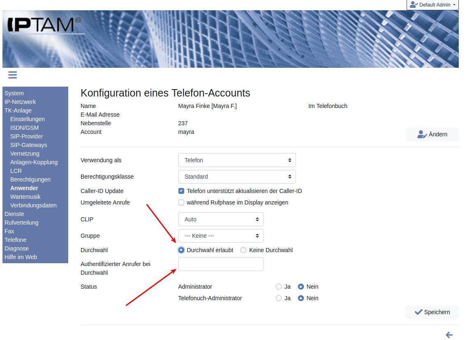Set Administrator status to Ja
The height and width of the screenshot is (340, 467).
click(279, 287)
